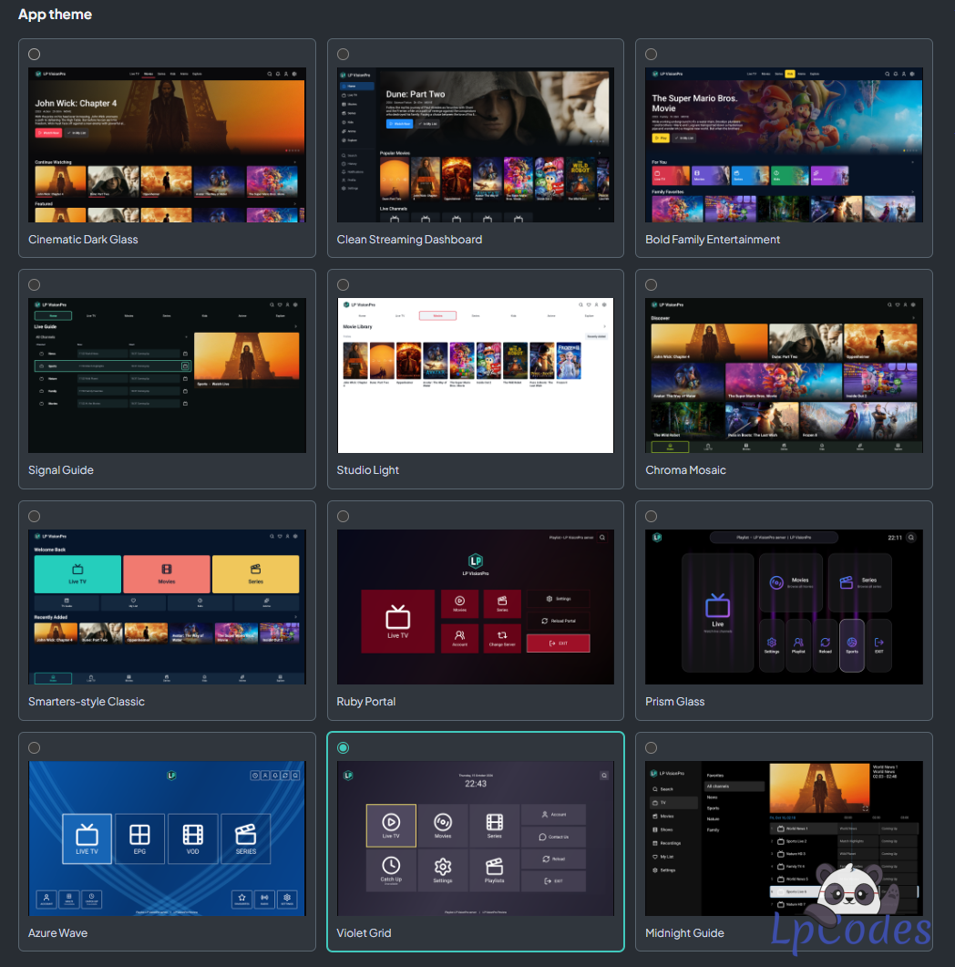
Task: Click the Chroma Mosaic preview thumbnail
Action: [x=785, y=375]
